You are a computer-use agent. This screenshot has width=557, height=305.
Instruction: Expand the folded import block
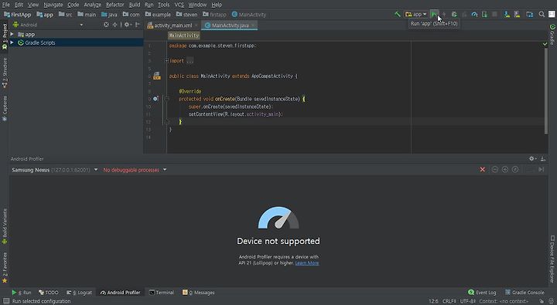pos(167,61)
